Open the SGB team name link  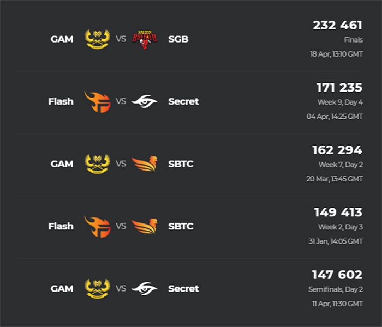pos(178,39)
